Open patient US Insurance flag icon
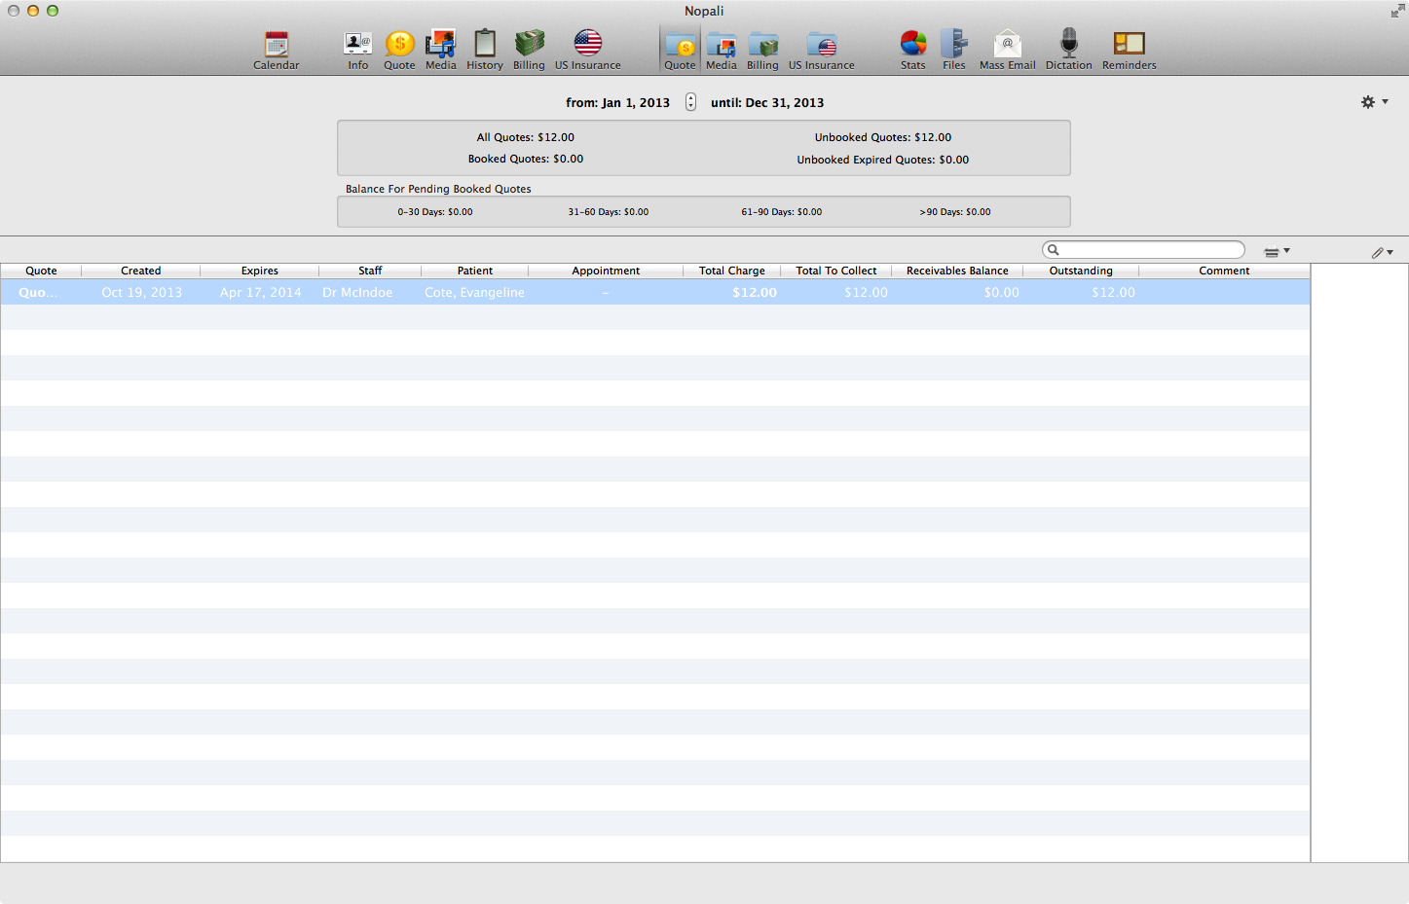The height and width of the screenshot is (904, 1409). pyautogui.click(x=588, y=50)
